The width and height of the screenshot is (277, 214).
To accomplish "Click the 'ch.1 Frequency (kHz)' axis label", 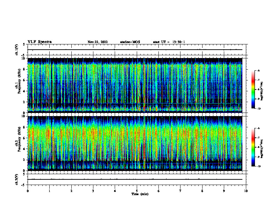I will [18, 81].
